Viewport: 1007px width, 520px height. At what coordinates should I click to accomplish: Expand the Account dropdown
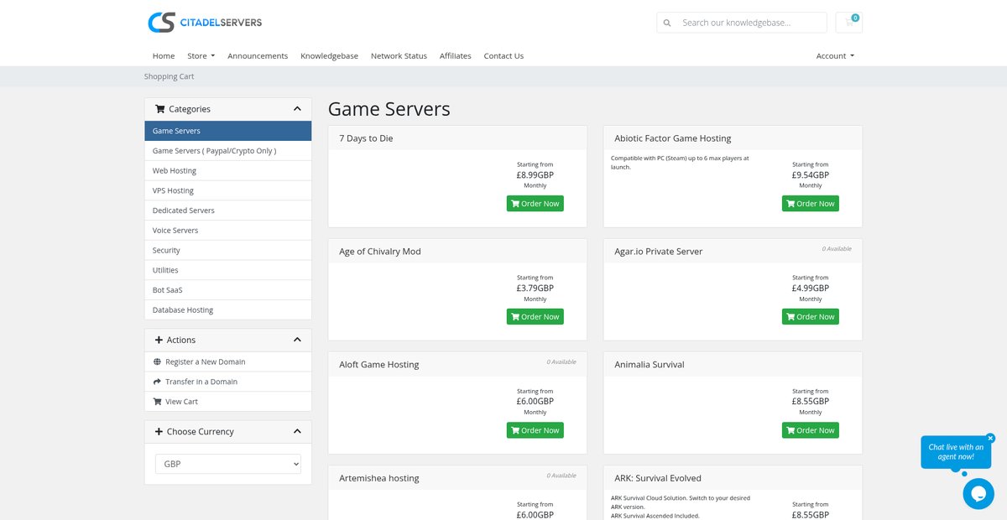point(835,56)
